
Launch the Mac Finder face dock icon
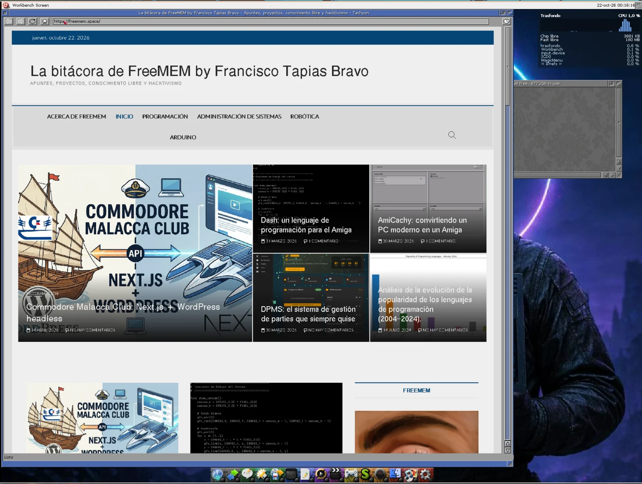[x=395, y=475]
